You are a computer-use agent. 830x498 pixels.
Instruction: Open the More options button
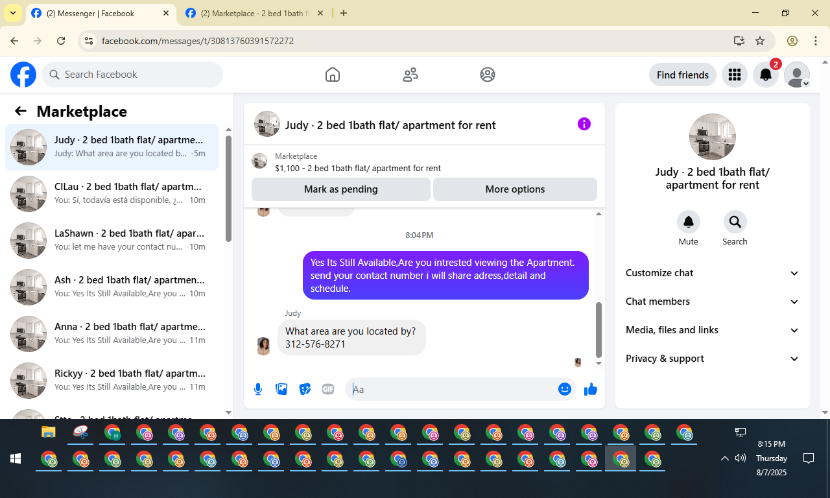515,189
